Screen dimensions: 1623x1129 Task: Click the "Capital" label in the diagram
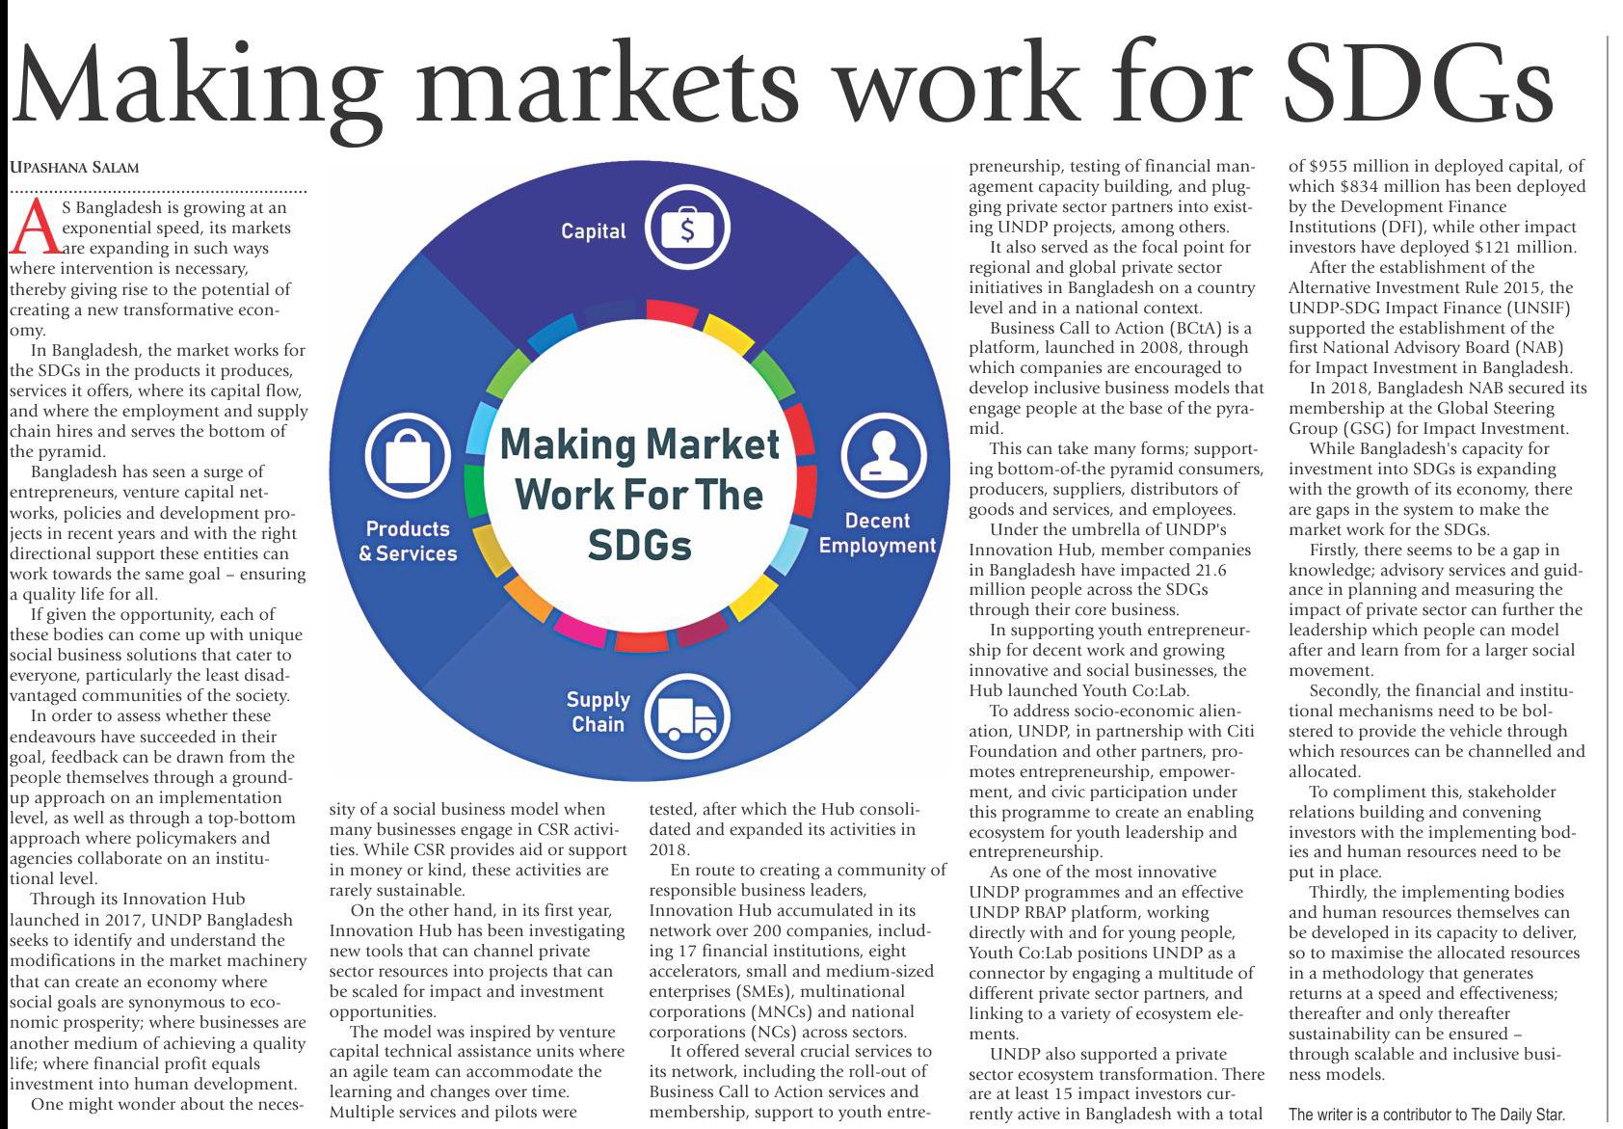click(x=594, y=231)
